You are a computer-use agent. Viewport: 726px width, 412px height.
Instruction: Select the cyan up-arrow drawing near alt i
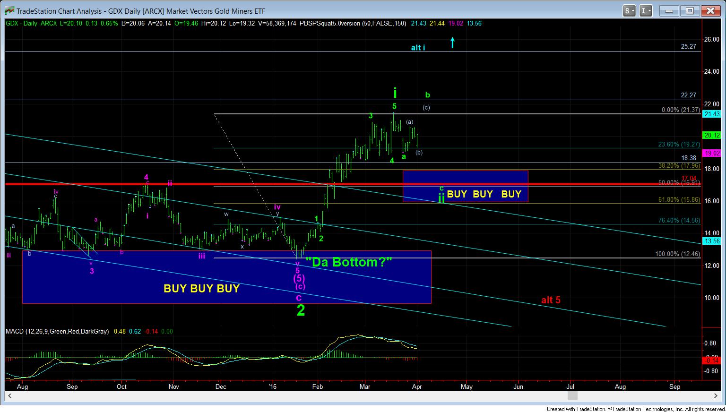(452, 43)
